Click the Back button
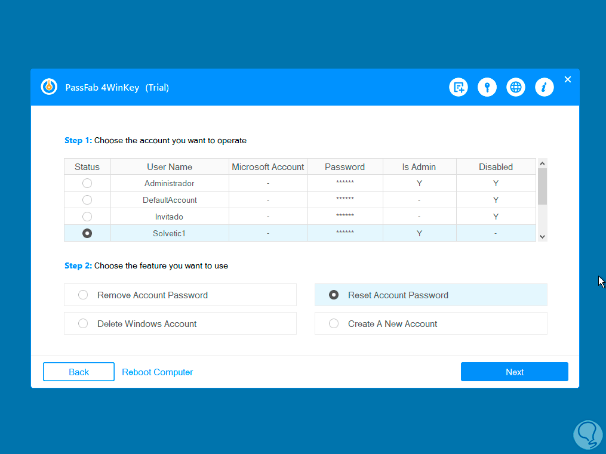The image size is (606, 454). pyautogui.click(x=79, y=372)
